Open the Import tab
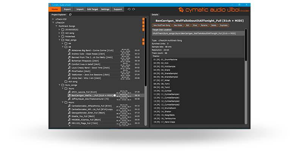This screenshot has width=299, height=151. tap(80, 9)
